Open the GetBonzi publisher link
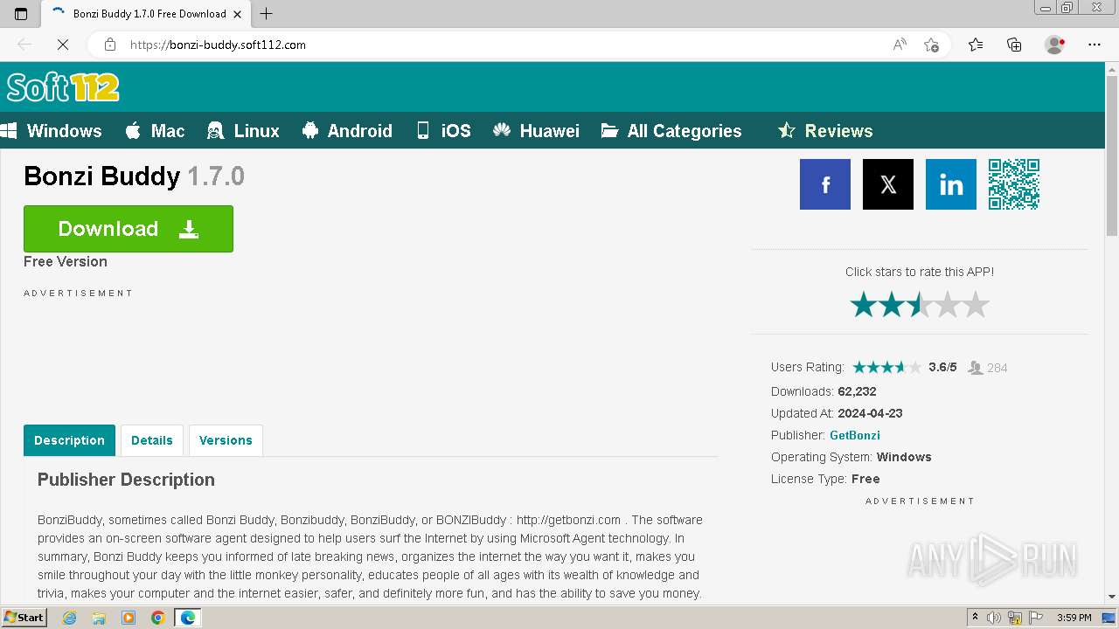This screenshot has height=629, width=1119. tap(855, 435)
